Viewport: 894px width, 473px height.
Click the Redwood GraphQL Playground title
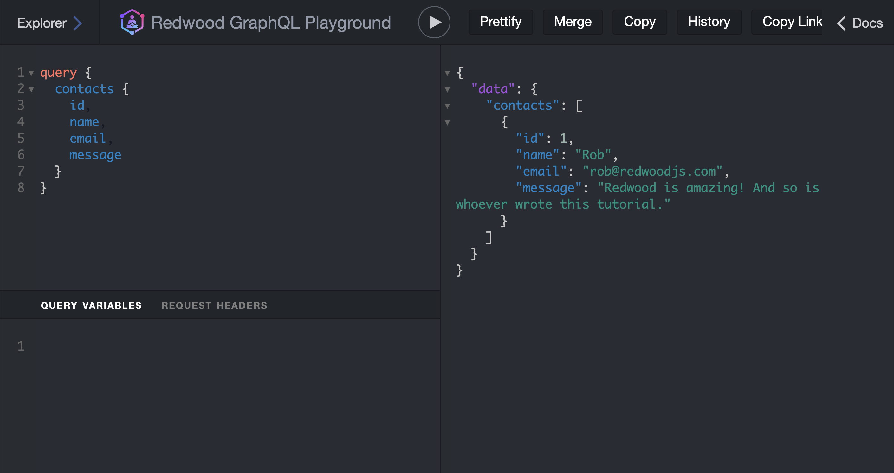coord(271,23)
